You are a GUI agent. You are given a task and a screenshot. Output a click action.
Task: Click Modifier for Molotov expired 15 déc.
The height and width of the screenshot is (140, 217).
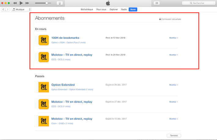pos(174,119)
